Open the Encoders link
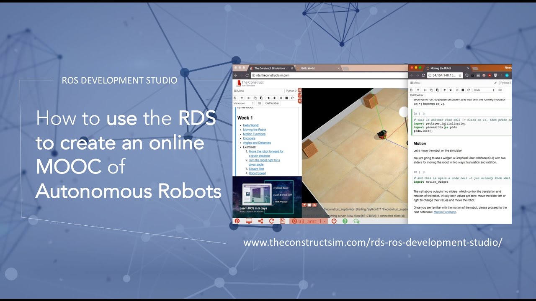This screenshot has height=301, width=536. (x=249, y=138)
